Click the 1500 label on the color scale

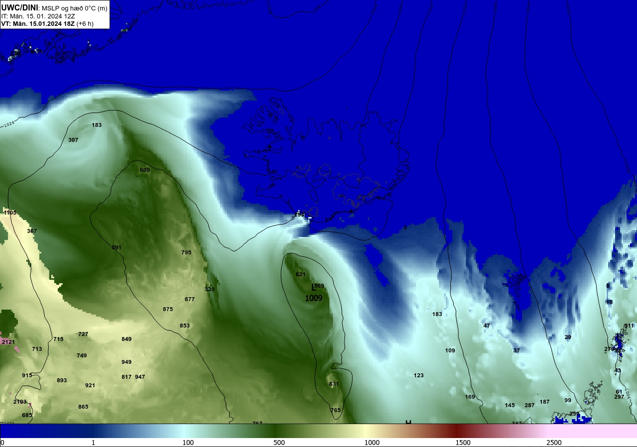(x=463, y=443)
